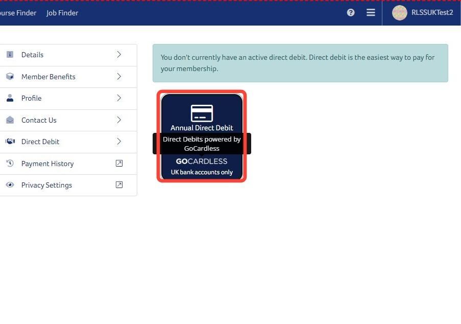Expand the Profile chevron arrow

[x=119, y=98]
